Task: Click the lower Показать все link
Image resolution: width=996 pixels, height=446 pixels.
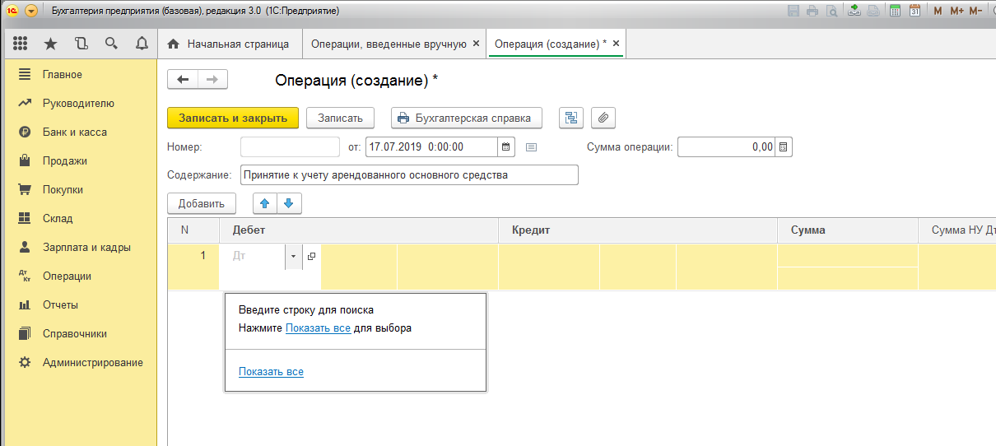Action: (271, 372)
